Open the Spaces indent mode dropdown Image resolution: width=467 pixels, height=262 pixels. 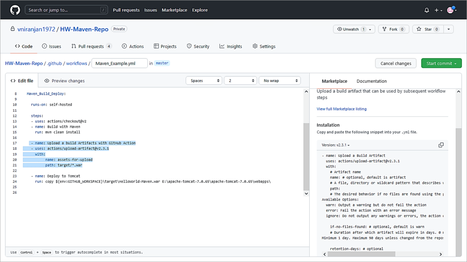tap(204, 80)
